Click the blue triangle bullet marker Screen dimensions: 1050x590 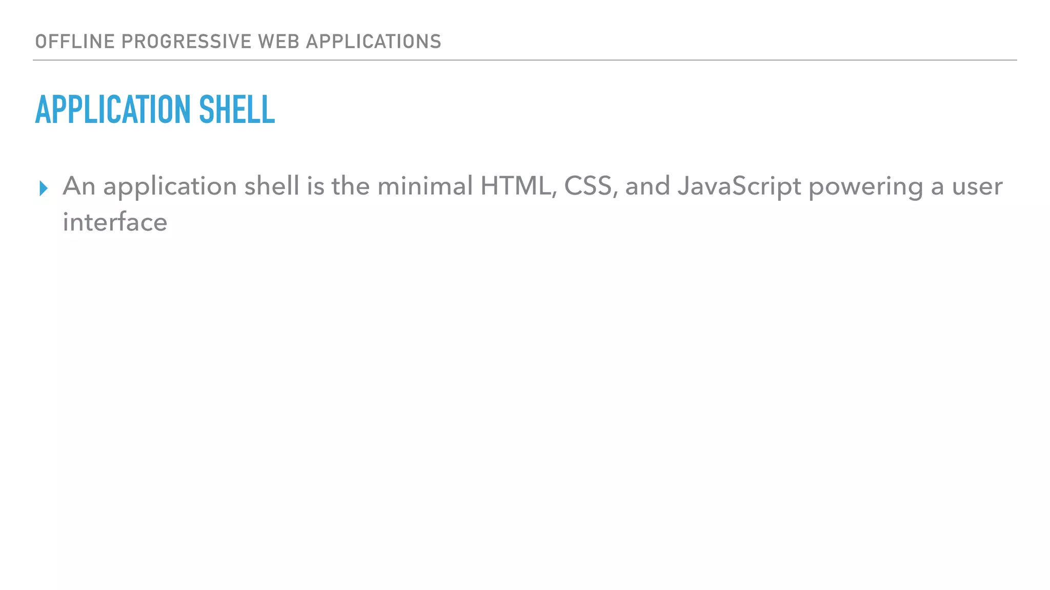click(44, 188)
